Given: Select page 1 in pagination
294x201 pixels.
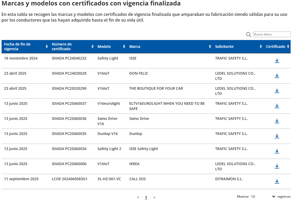Looking at the screenshot, I should [146, 197].
